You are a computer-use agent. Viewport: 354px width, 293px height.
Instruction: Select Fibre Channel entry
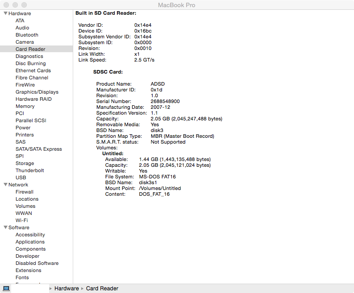pyautogui.click(x=32, y=78)
